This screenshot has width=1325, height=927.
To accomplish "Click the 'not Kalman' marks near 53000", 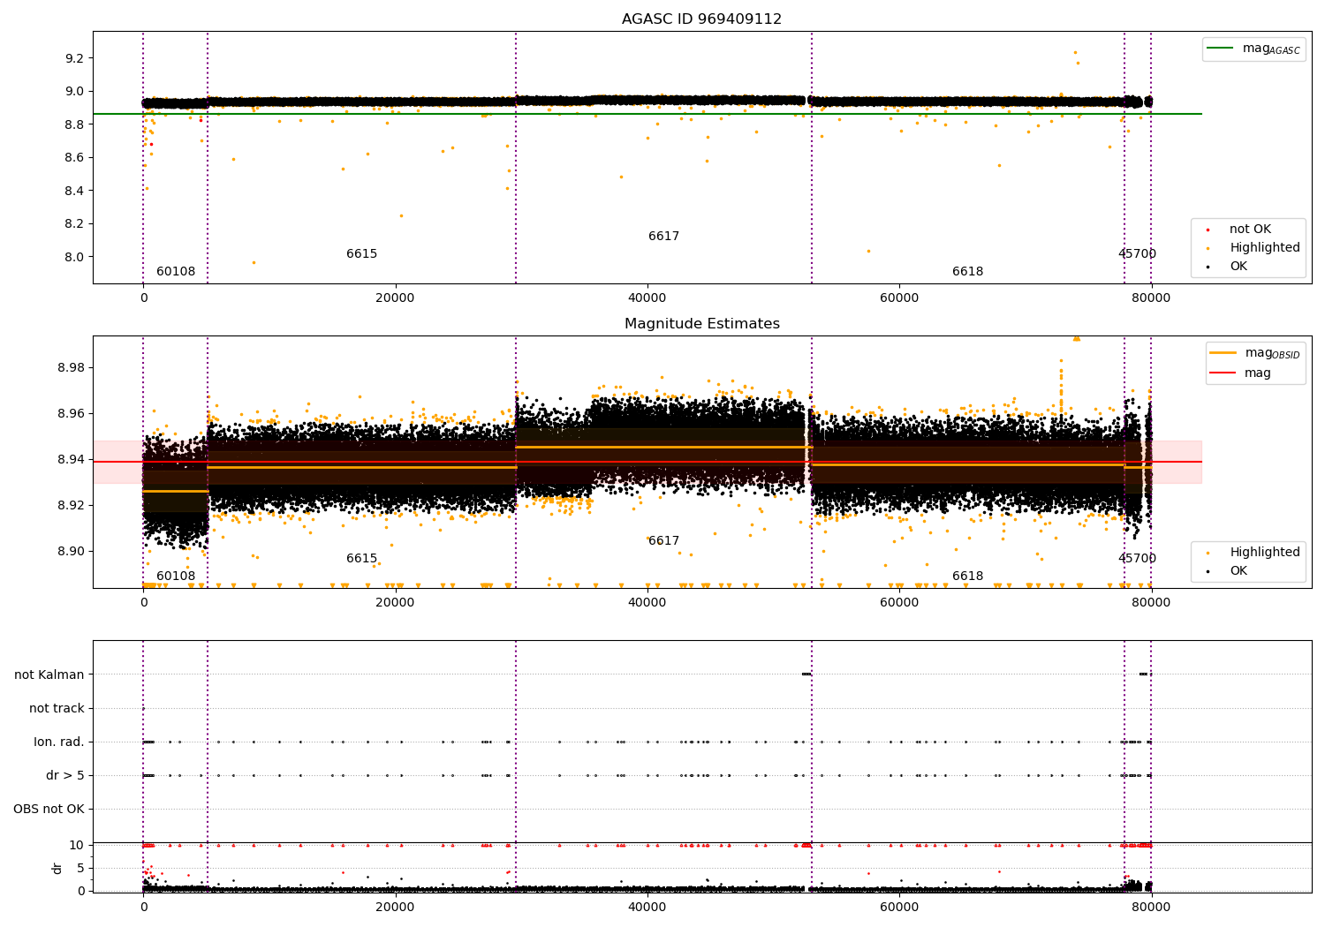I will coord(806,675).
